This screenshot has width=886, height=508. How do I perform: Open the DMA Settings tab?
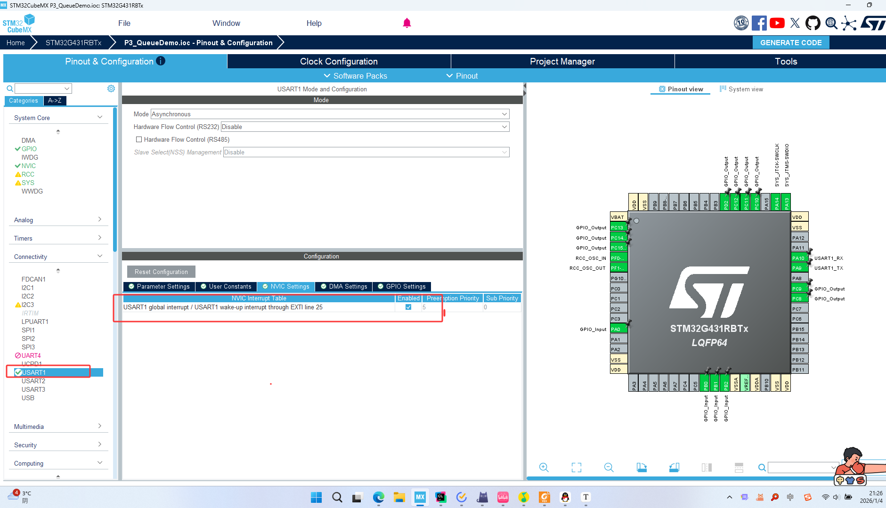pos(344,286)
